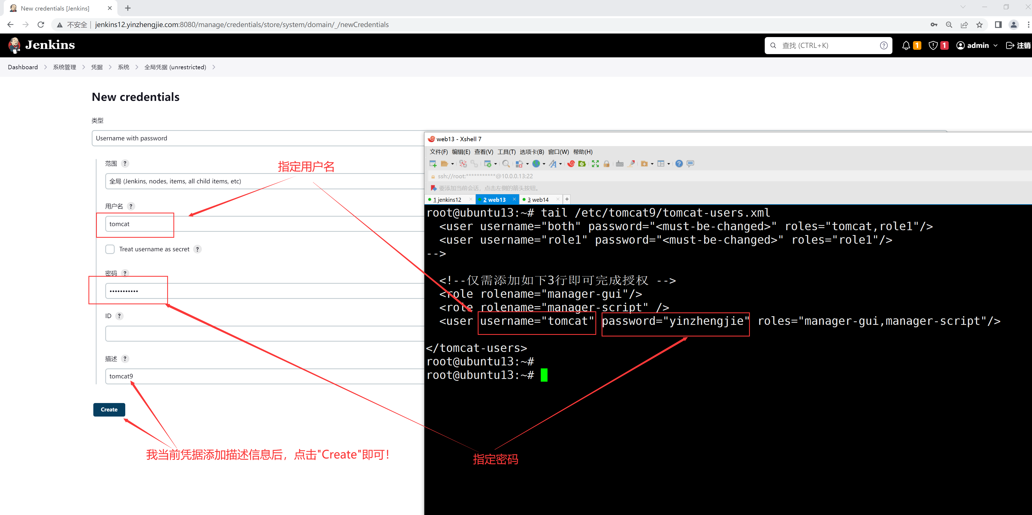1032x515 pixels.
Task: Click the Create button
Action: pyautogui.click(x=109, y=410)
